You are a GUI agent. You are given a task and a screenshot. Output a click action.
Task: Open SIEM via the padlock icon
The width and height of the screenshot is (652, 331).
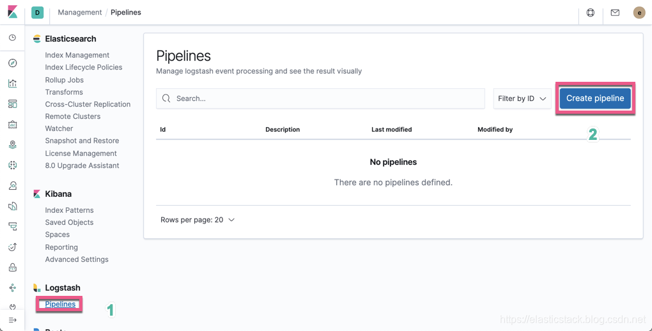[x=13, y=267]
